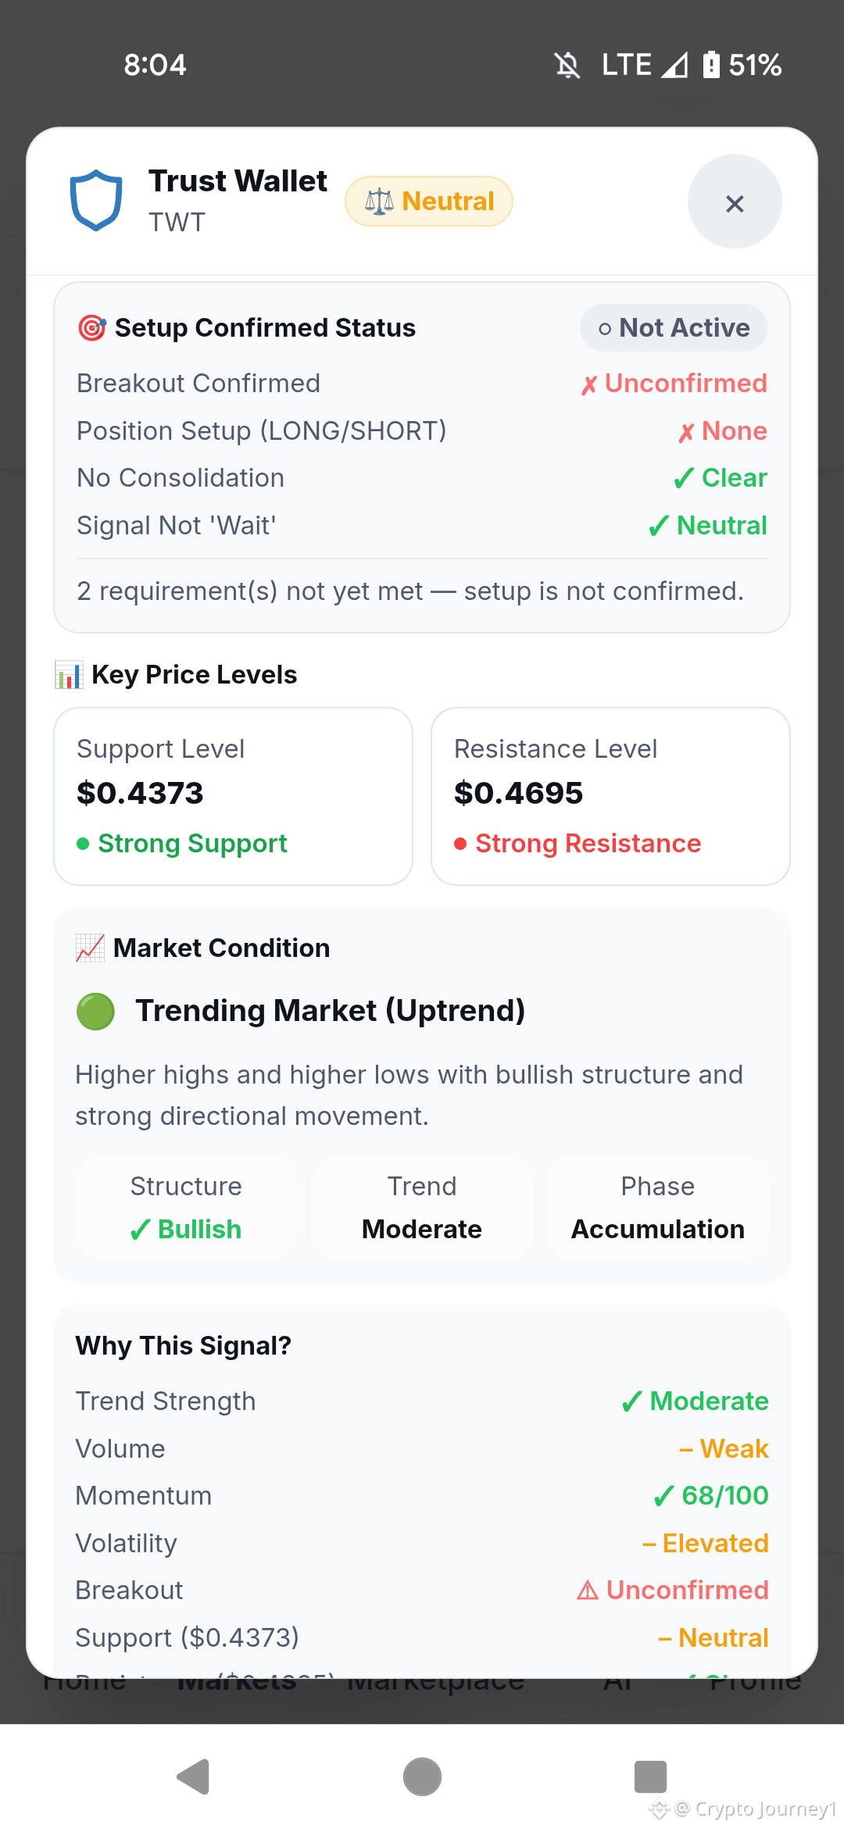This screenshot has width=844, height=1828.
Task: Tap the Momentum 68/100 score
Action: tap(711, 1496)
